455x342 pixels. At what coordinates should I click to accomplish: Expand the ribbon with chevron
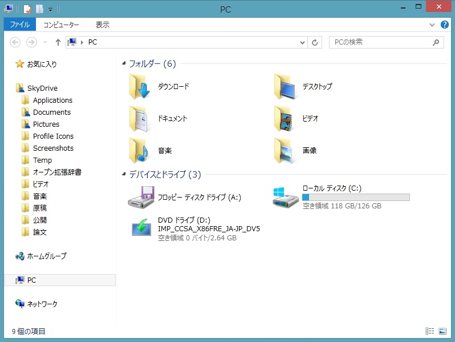(432, 25)
